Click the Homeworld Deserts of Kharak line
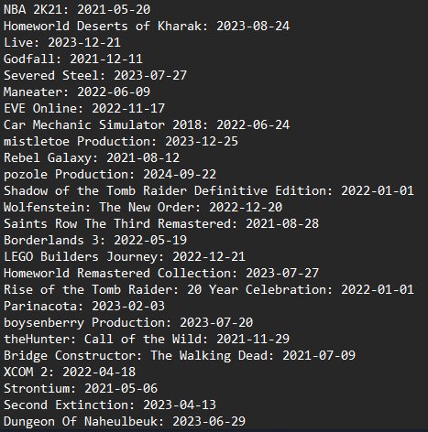 click(147, 26)
